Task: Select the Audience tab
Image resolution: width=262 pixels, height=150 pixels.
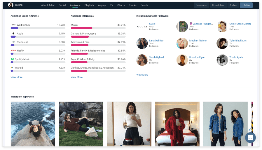Action: [x=75, y=5]
